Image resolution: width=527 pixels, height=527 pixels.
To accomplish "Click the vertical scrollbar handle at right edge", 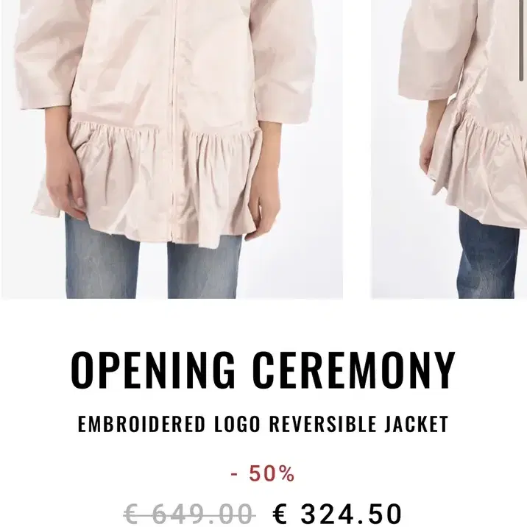I will tap(521, 40).
